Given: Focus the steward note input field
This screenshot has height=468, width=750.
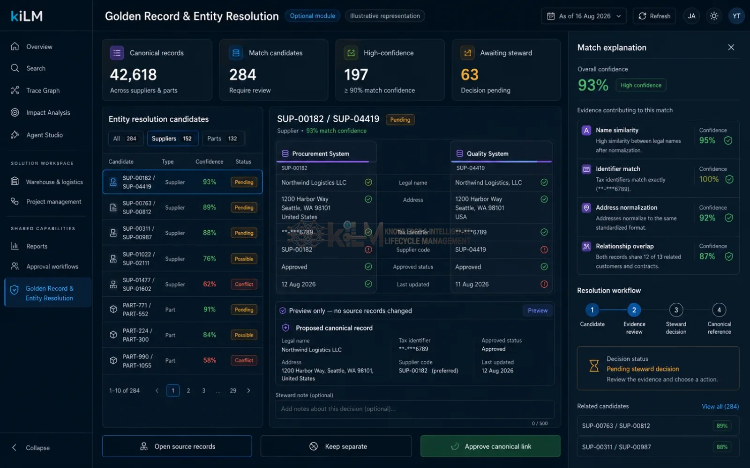Looking at the screenshot, I should pyautogui.click(x=415, y=409).
